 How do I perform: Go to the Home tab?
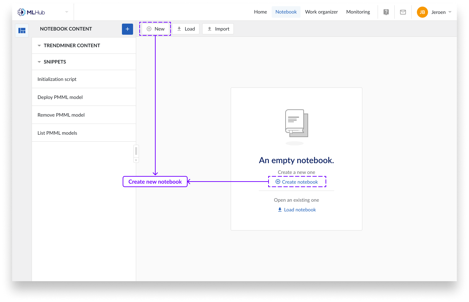tap(260, 12)
